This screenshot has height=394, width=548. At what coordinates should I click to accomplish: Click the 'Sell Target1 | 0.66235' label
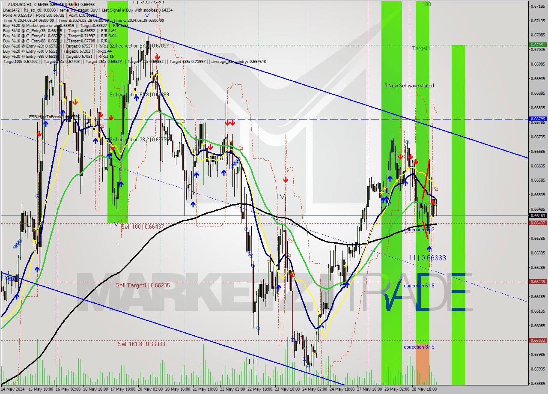click(143, 285)
